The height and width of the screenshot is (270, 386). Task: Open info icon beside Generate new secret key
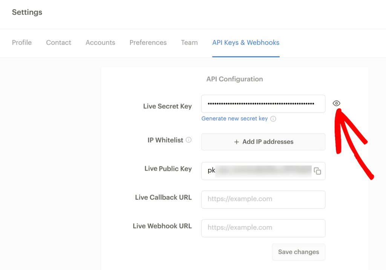point(273,119)
